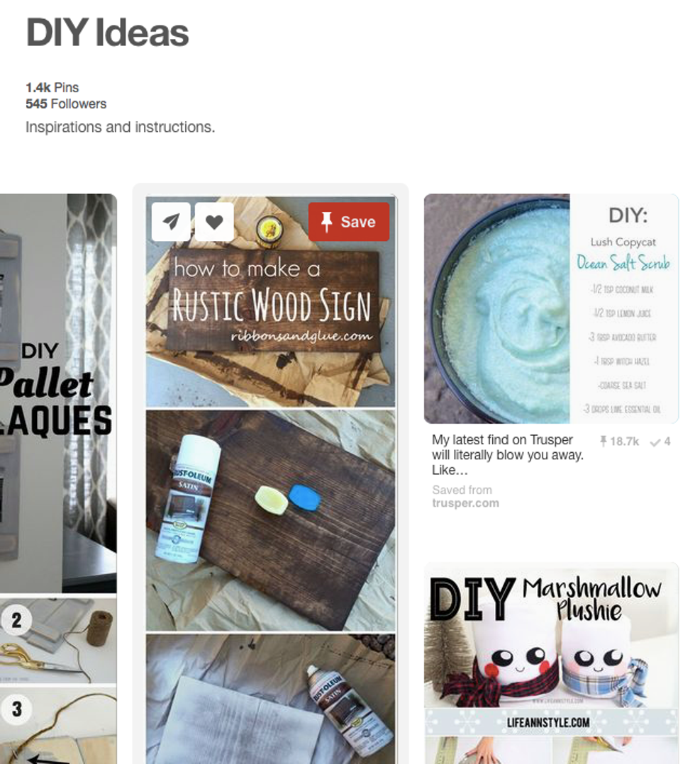
Task: Click the DIY Ideas board title
Action: click(107, 33)
